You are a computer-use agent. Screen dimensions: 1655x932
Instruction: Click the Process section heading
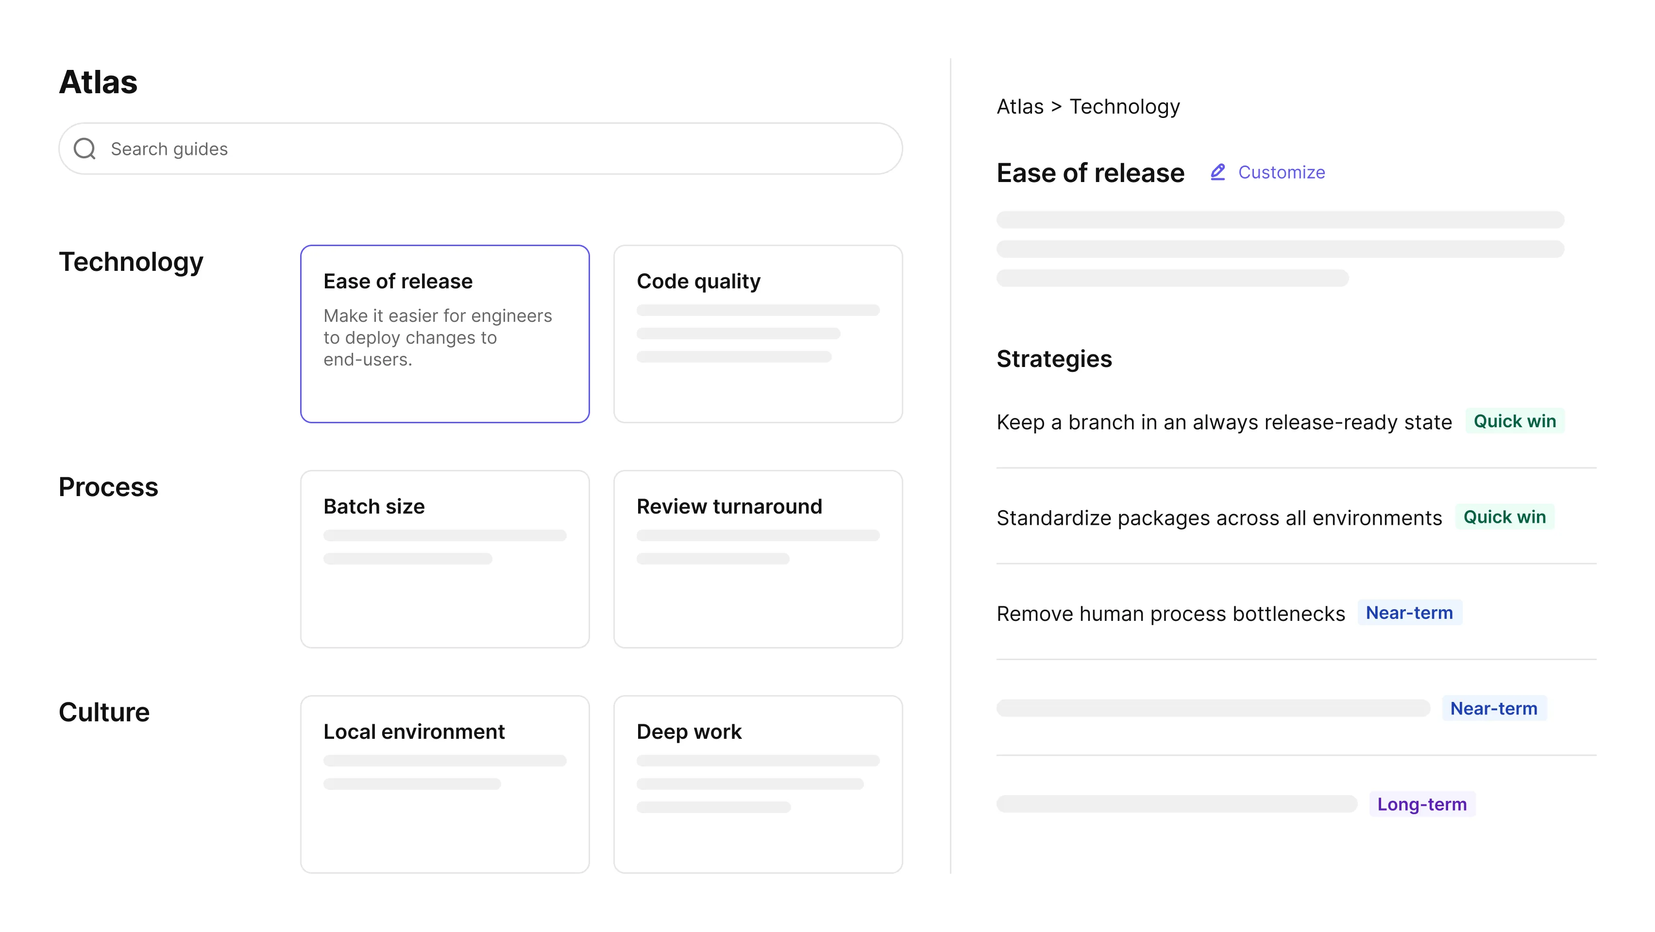(108, 487)
